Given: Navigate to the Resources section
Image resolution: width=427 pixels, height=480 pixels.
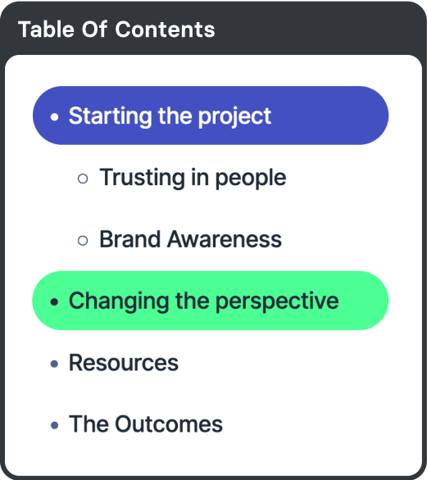Looking at the screenshot, I should (x=124, y=363).
